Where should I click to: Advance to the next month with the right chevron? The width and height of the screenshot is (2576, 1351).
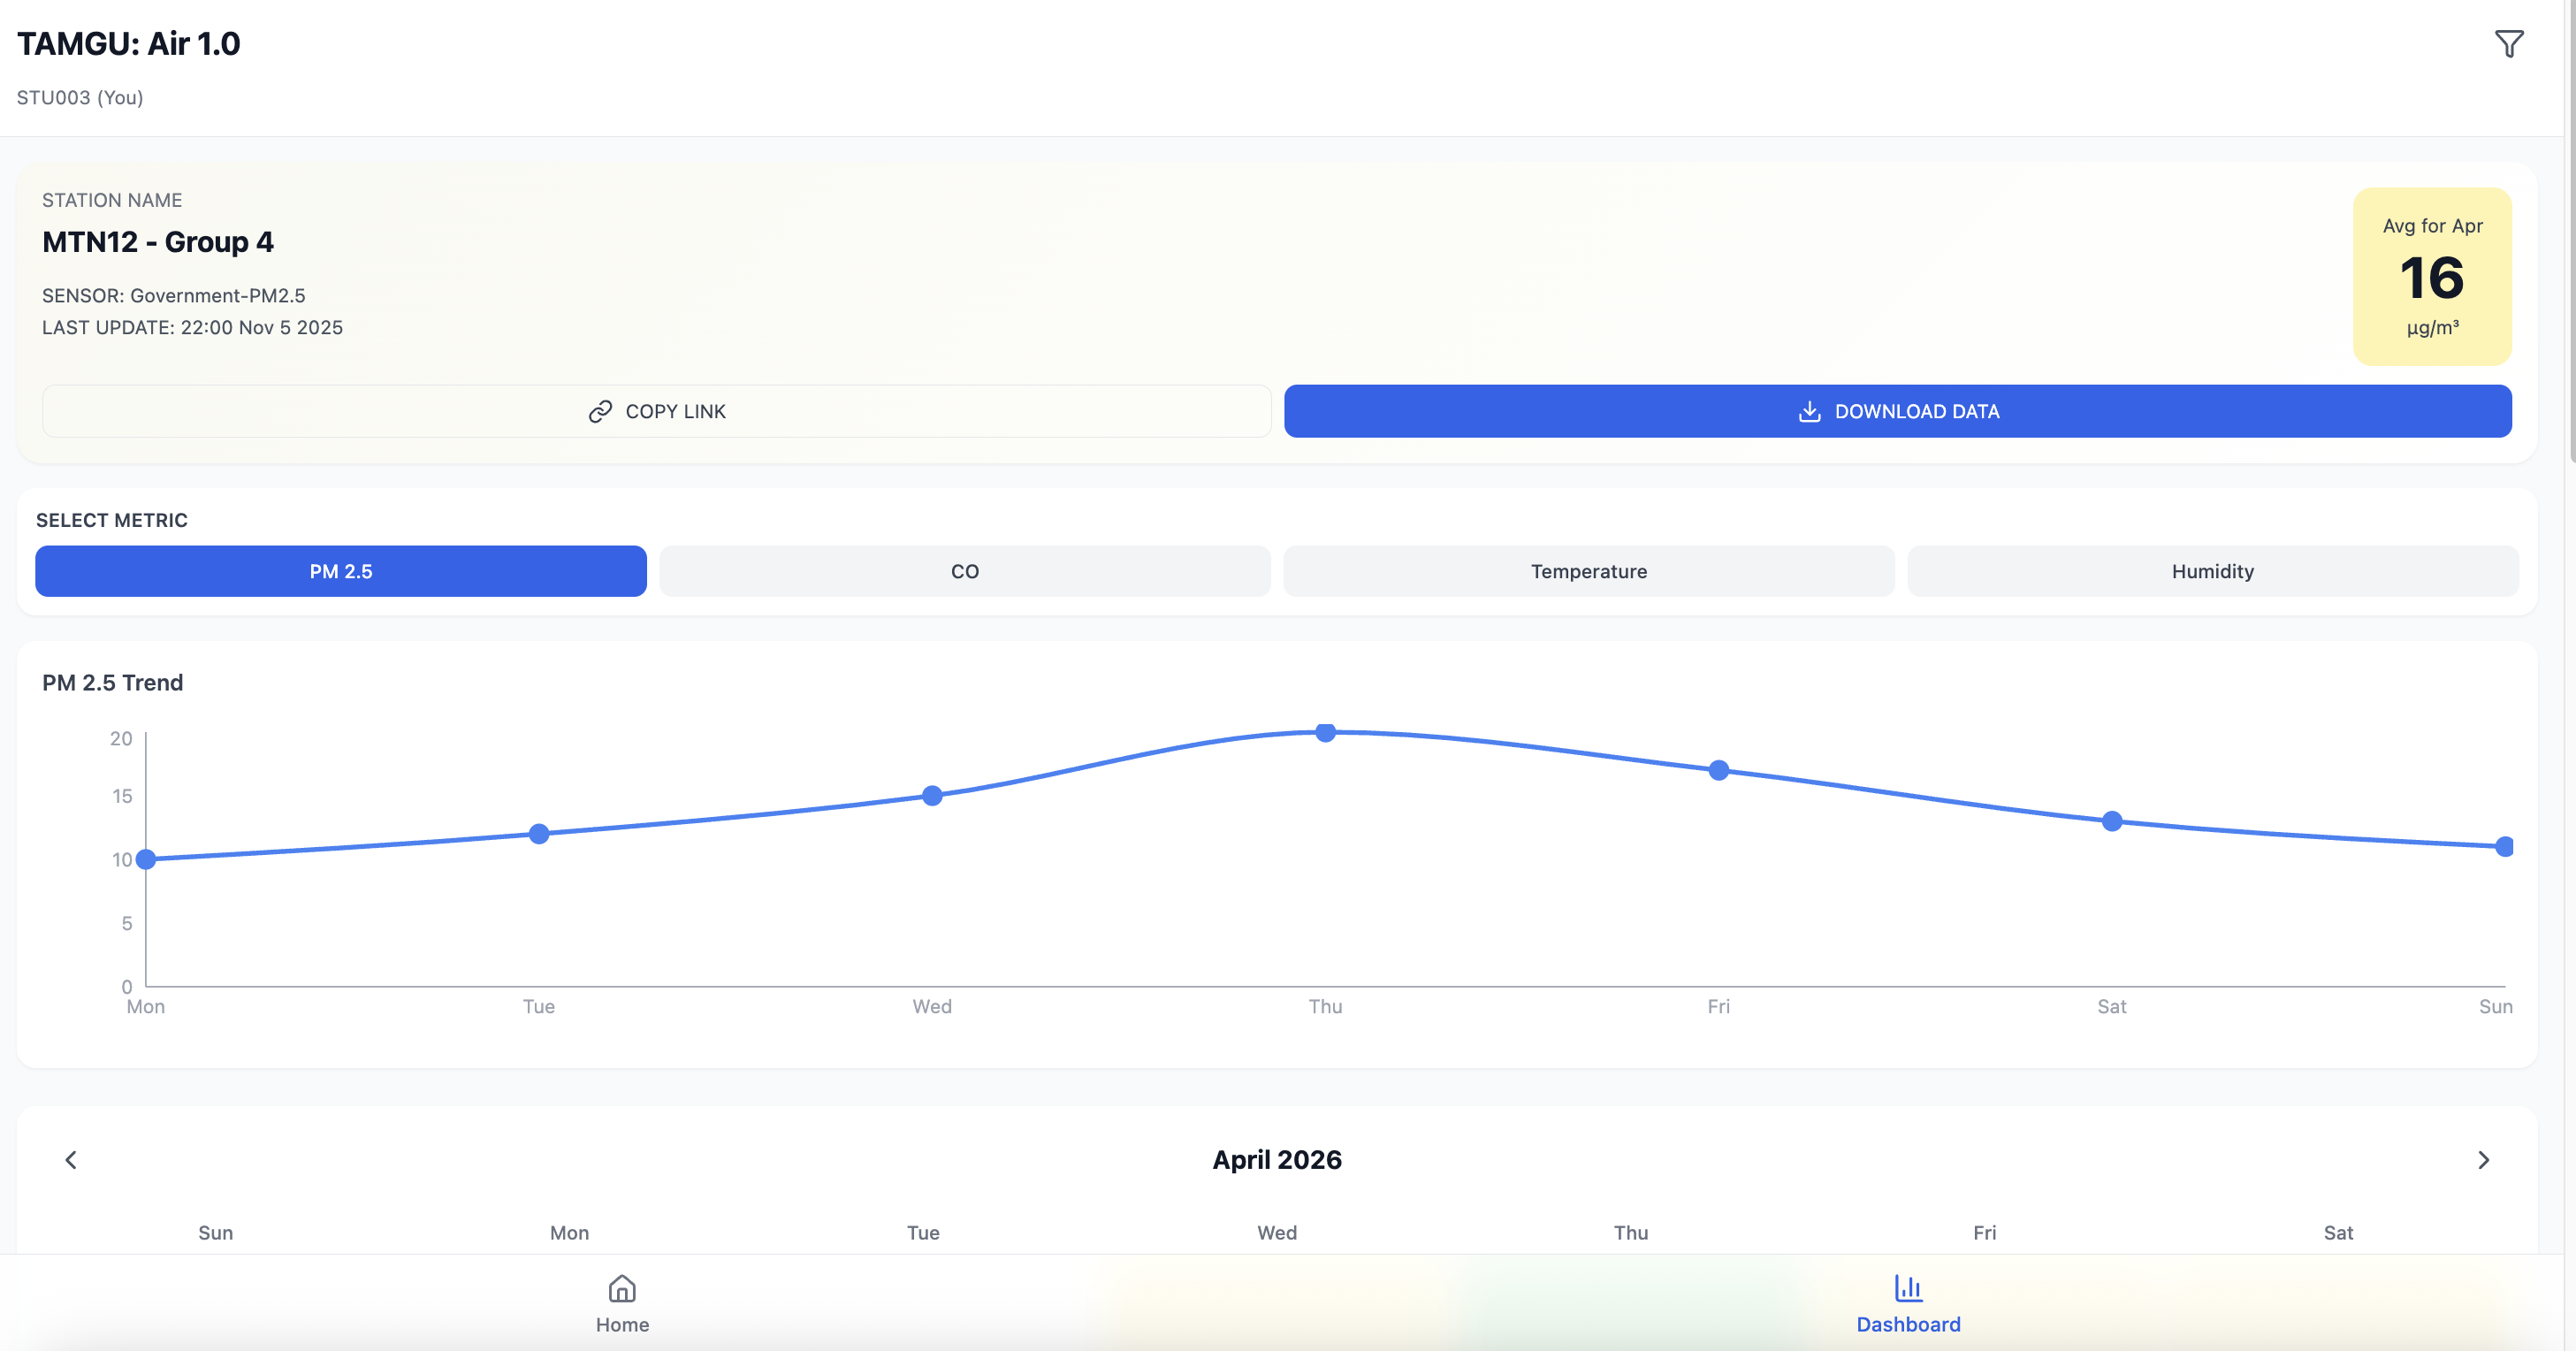coord(2483,1160)
